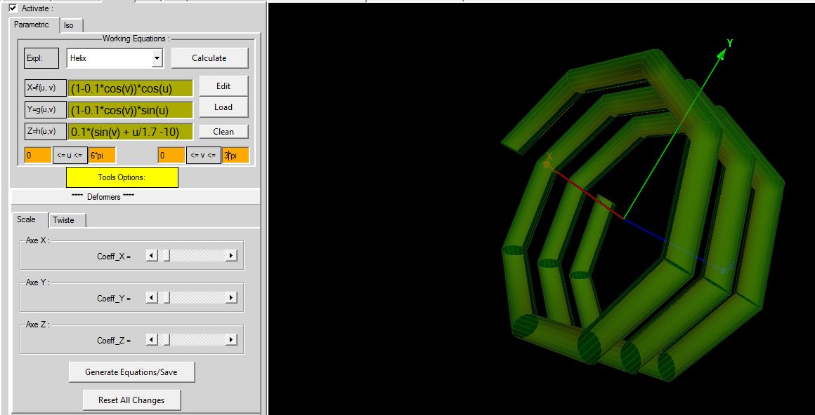
Task: Switch to the Twiste deformer tab
Action: click(x=68, y=220)
